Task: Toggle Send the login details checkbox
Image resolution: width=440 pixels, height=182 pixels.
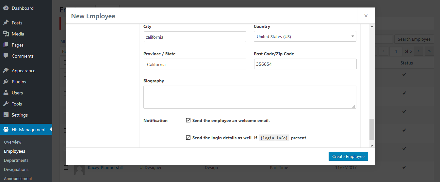Action: click(x=188, y=138)
